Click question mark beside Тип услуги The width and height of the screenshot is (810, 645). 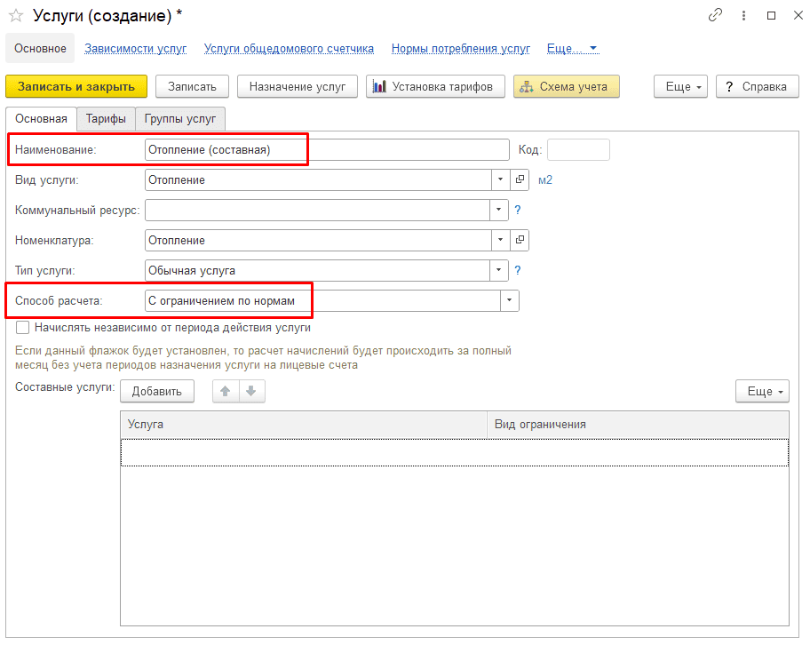click(x=518, y=270)
